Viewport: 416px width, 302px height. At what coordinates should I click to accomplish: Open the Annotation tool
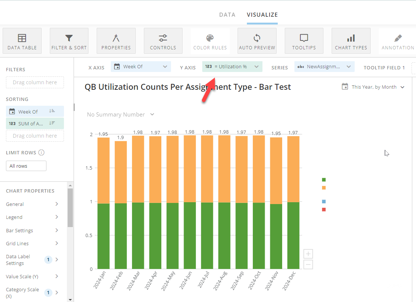(x=397, y=41)
